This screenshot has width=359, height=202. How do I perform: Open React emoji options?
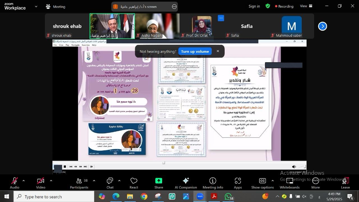click(x=134, y=183)
